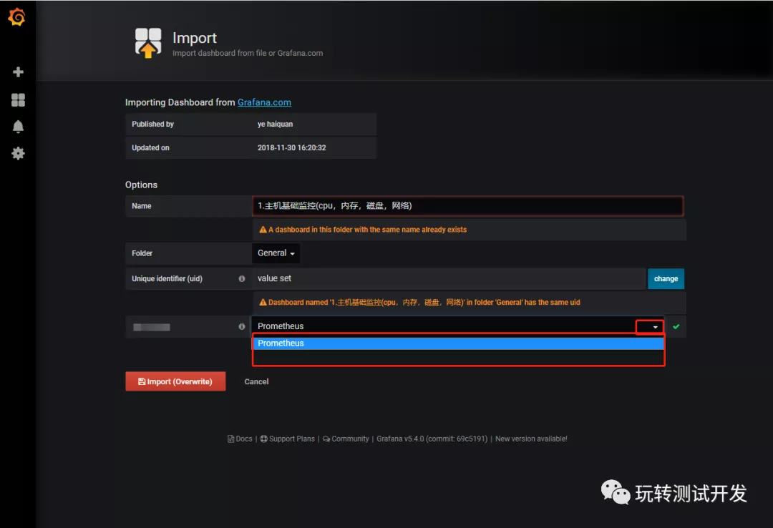Click the green checkmark beside the Prometheus selector
The image size is (773, 528).
tap(677, 326)
